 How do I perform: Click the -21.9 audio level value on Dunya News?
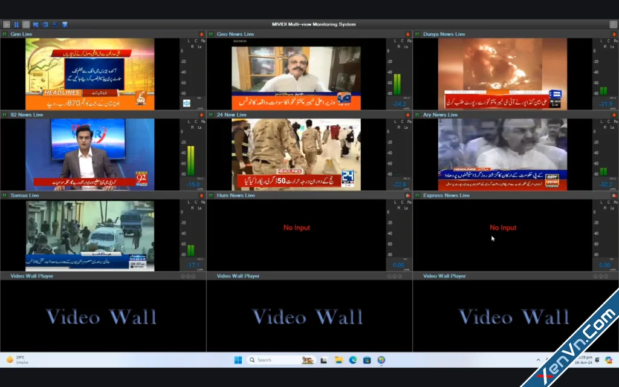[606, 104]
